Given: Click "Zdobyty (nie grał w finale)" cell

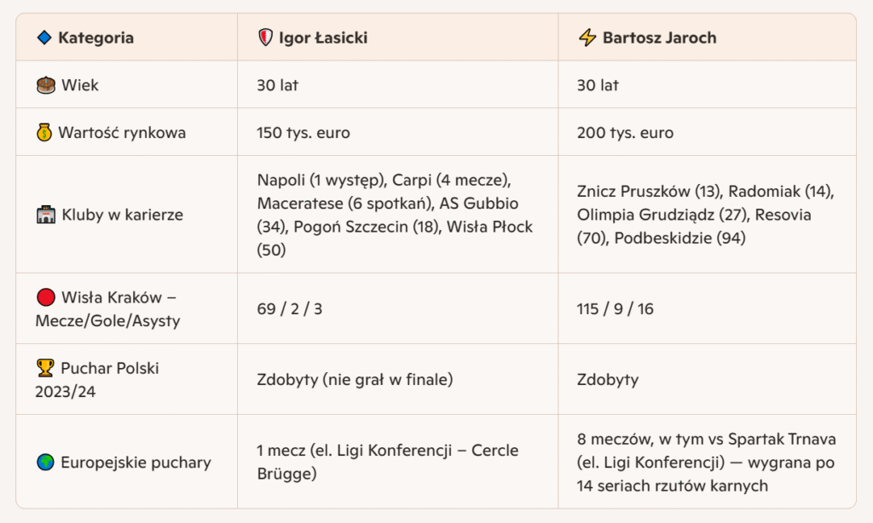Looking at the screenshot, I should point(356,379).
